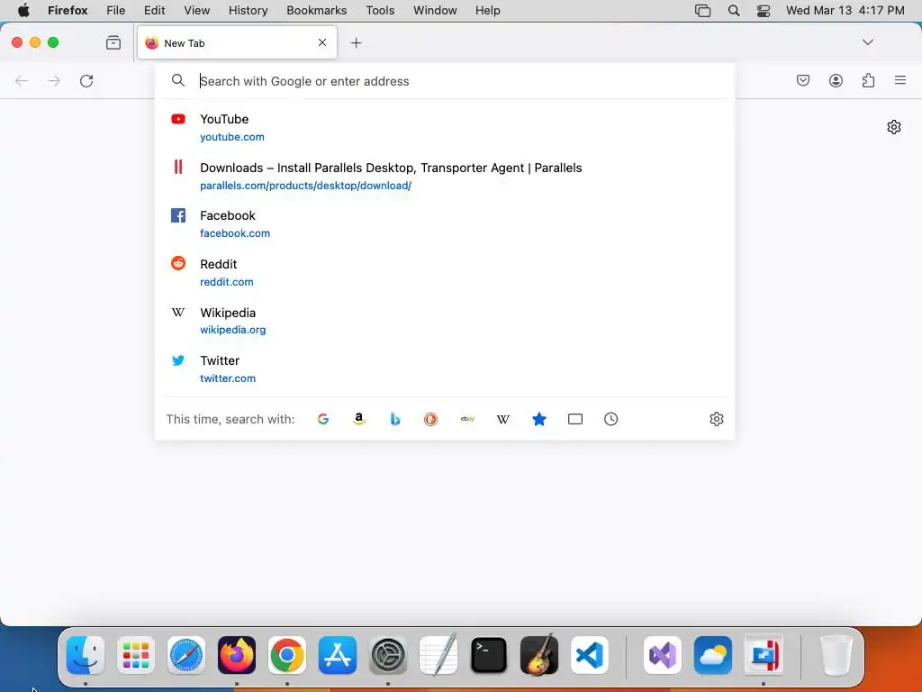Open Finder from the Dock
Viewport: 922px width, 692px height.
tap(86, 655)
